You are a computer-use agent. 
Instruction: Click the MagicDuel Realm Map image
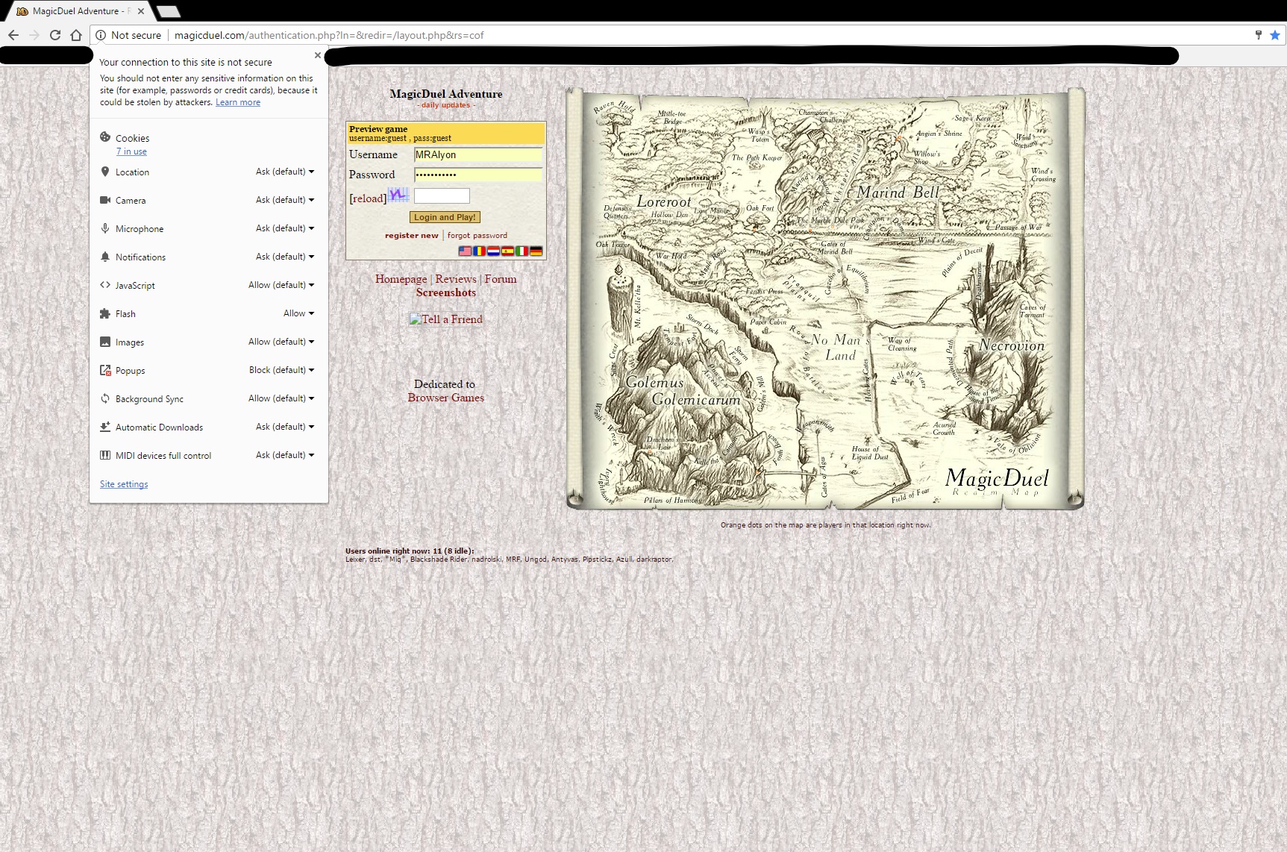pyautogui.click(x=825, y=298)
